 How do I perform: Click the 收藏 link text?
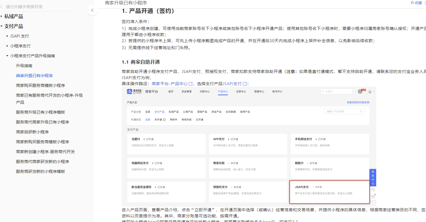click(418, 3)
